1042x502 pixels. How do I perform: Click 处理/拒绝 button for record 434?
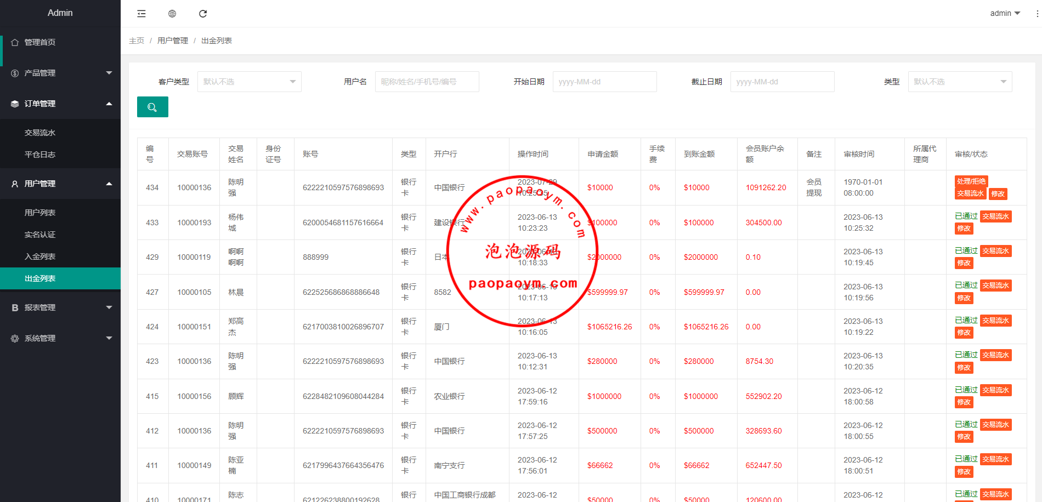pos(971,181)
